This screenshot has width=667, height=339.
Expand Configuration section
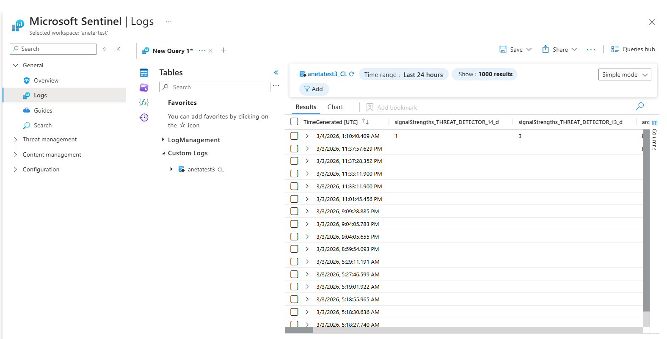[16, 169]
